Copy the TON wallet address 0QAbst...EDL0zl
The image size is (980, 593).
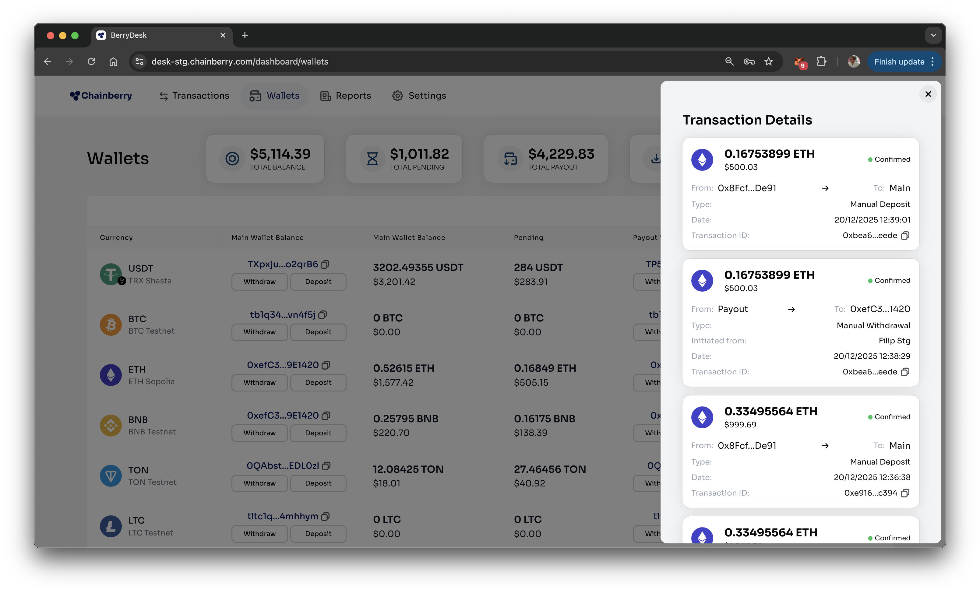pos(326,466)
